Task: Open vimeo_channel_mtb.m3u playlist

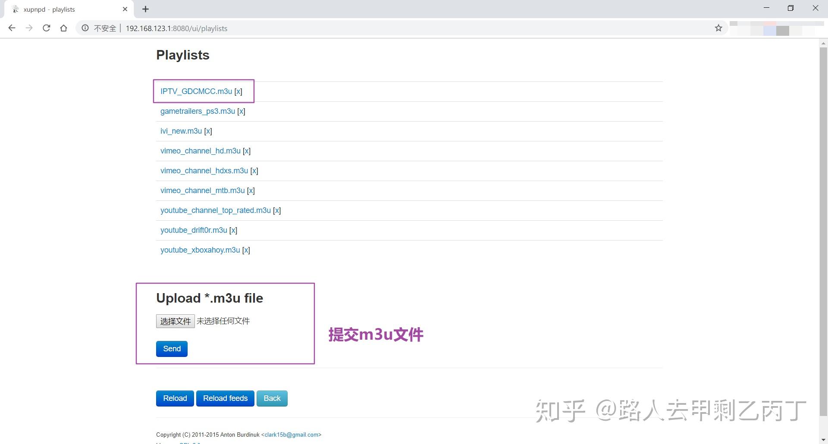Action: coord(203,191)
